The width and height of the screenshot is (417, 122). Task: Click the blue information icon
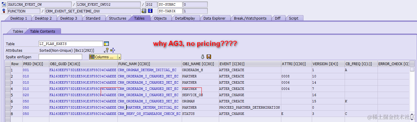[150, 11]
